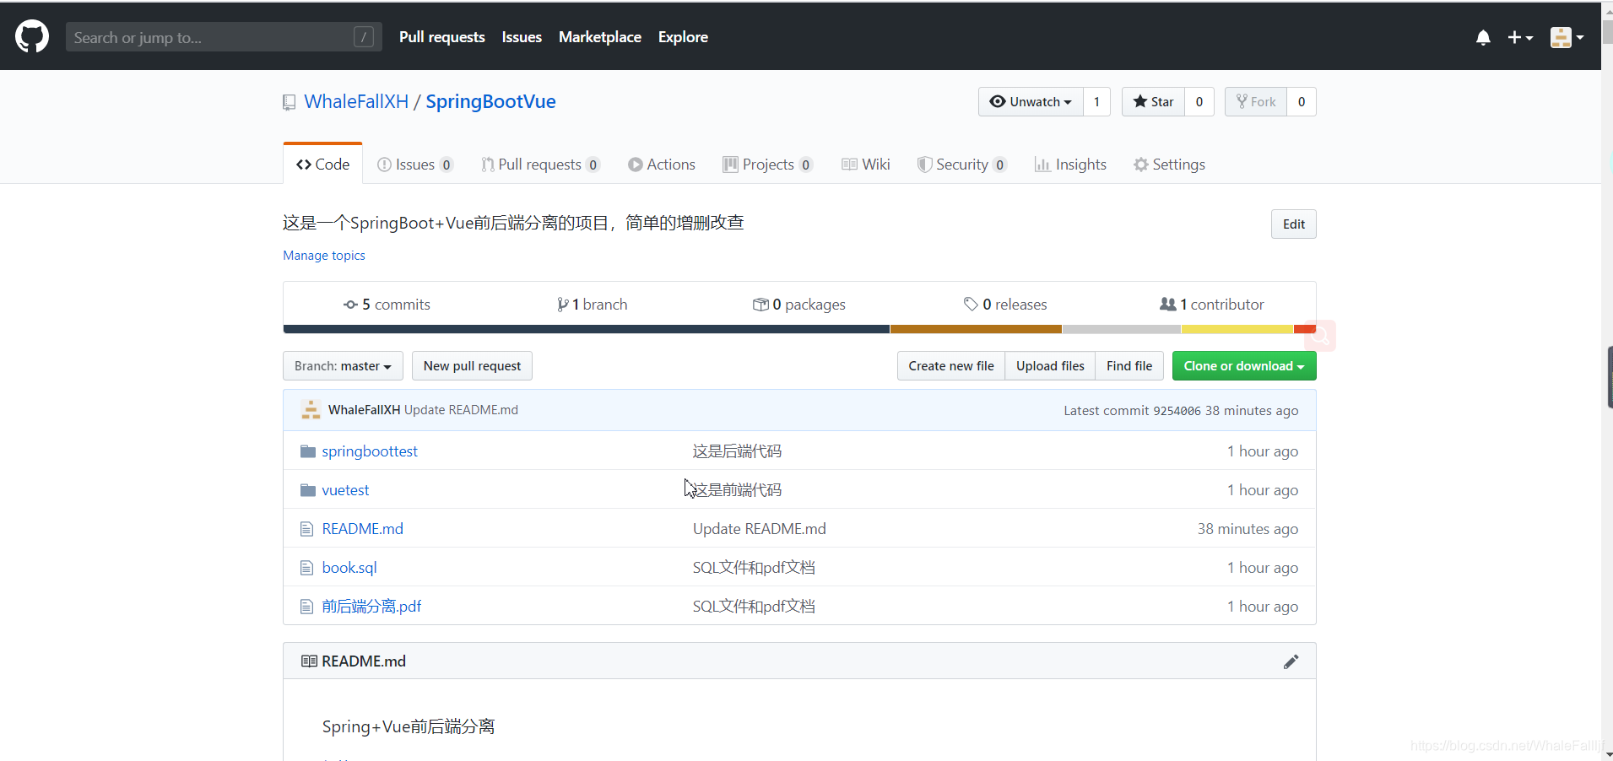Open the Update README.md commit in the README.md row

pos(760,529)
